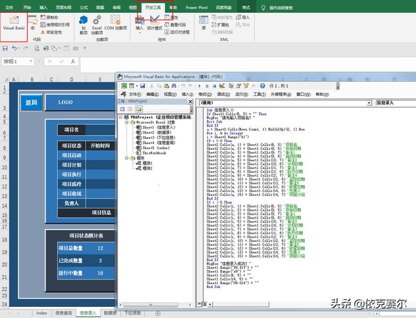The width and height of the screenshot is (416, 318).
Task: Click Print Preview in Quick Access Toolbar
Action: (36, 48)
